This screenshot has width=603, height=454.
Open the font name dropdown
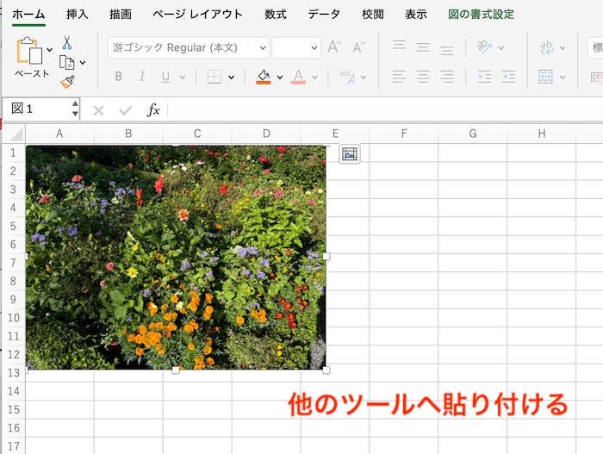263,47
